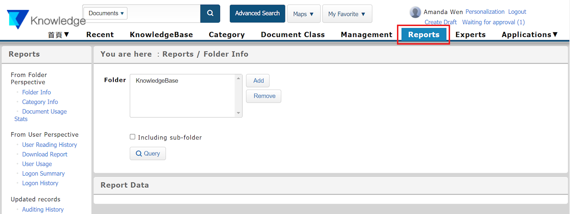The height and width of the screenshot is (214, 570).
Task: Open the Waiting for approval link
Action: [493, 22]
